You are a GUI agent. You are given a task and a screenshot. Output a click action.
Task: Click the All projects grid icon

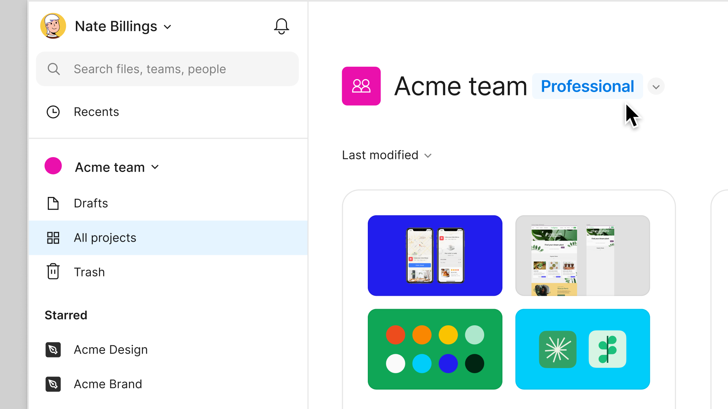[53, 237]
